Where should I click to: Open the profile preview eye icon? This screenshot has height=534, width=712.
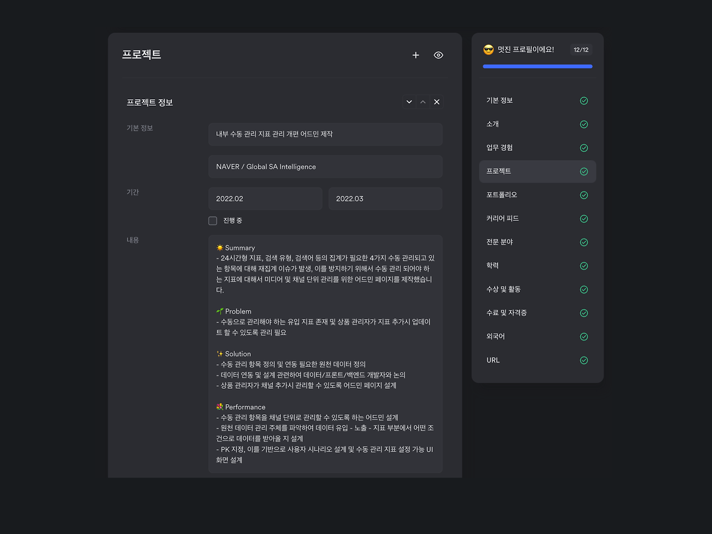coord(438,55)
